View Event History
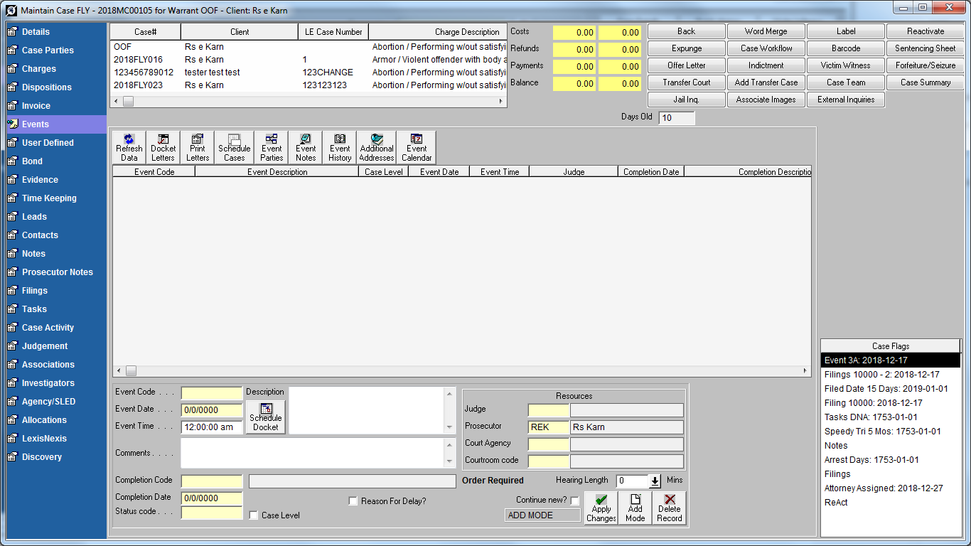971x546 pixels. coord(340,148)
